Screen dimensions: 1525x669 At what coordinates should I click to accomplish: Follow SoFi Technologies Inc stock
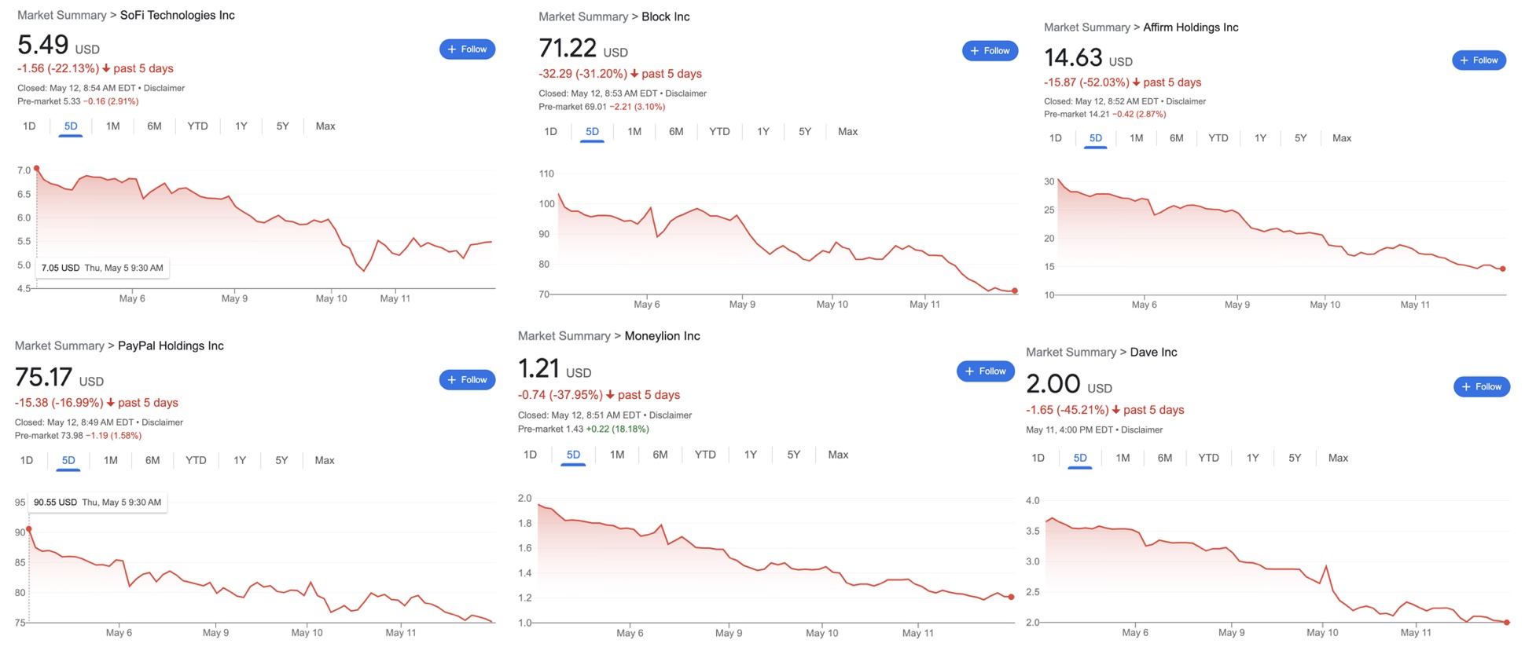(467, 49)
